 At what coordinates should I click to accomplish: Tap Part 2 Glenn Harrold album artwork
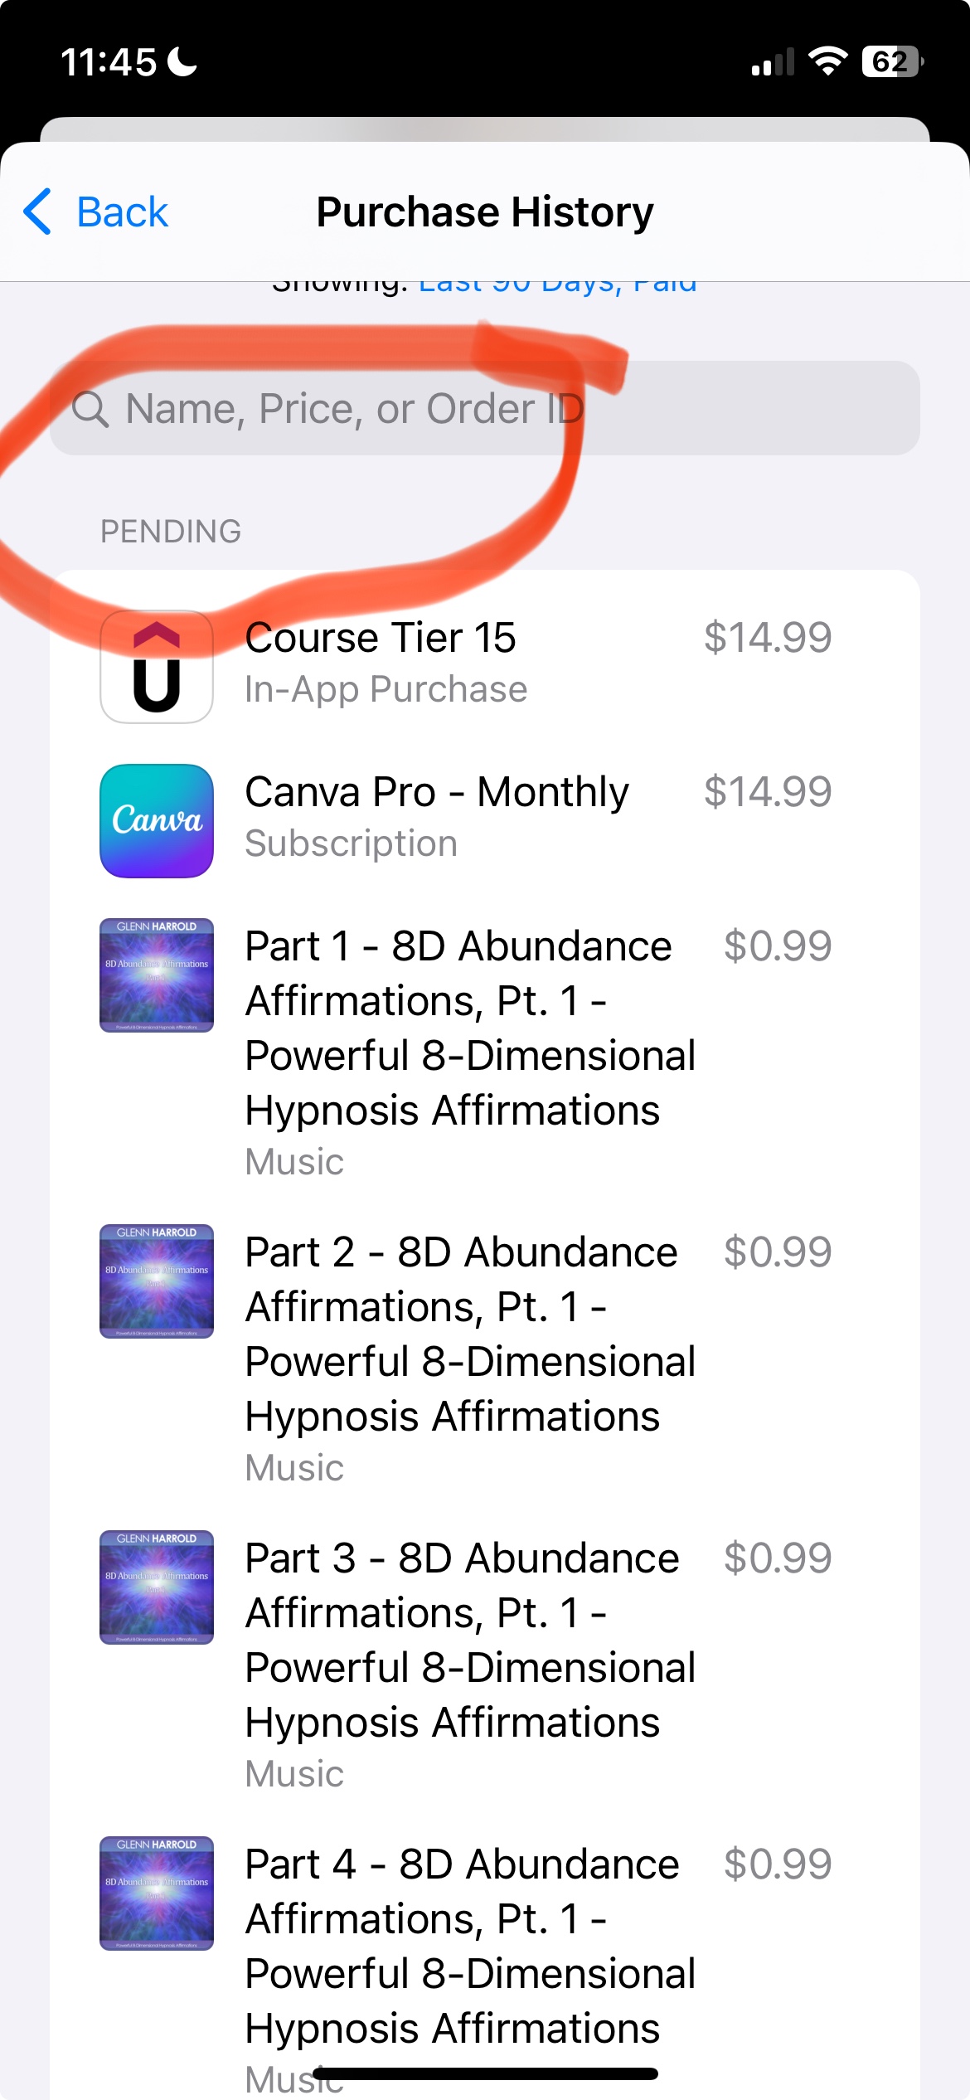[x=157, y=1281]
